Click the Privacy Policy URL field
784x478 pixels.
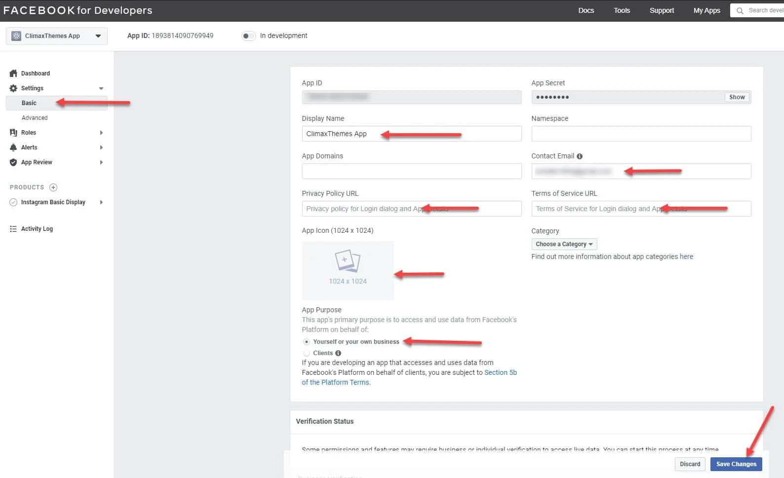412,209
